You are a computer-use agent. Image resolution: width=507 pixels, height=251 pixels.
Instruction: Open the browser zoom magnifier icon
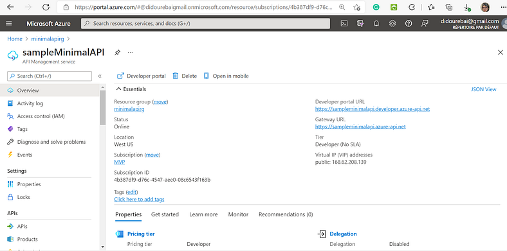(x=342, y=7)
